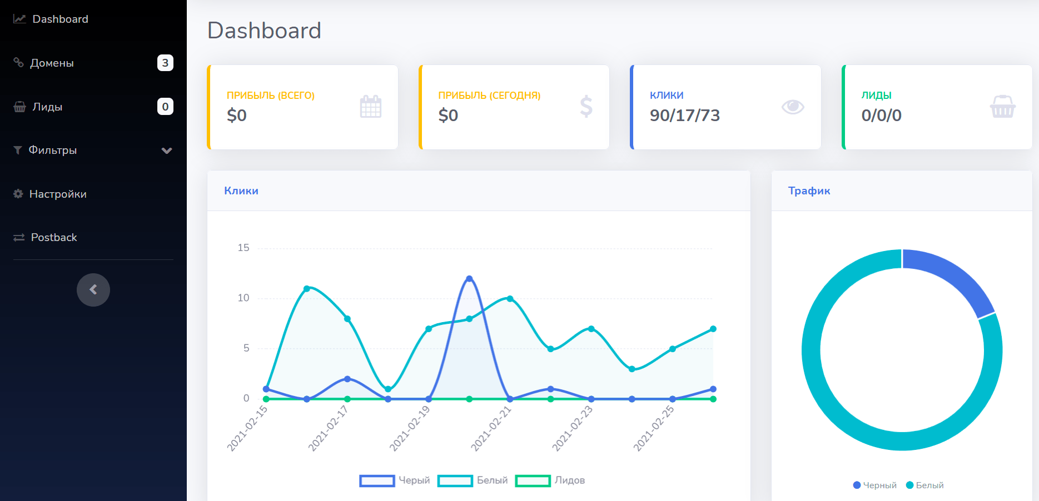Click the dollar icon on Прибыль (сегодня) card
The image size is (1039, 501).
(586, 107)
